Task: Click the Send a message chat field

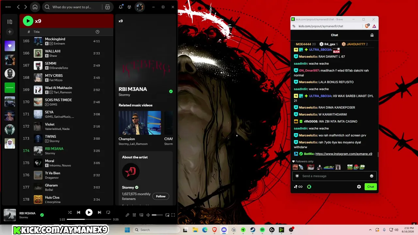Action: (334, 176)
